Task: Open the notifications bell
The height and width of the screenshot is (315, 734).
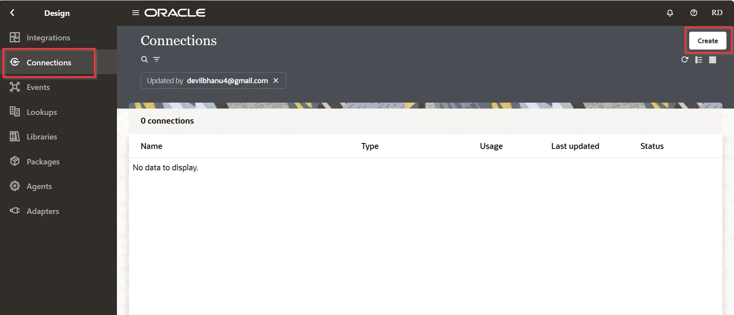Action: tap(670, 13)
